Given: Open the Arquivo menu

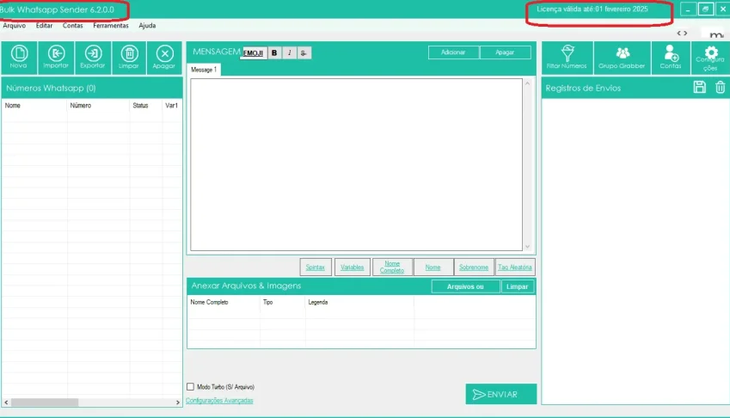Looking at the screenshot, I should 15,26.
